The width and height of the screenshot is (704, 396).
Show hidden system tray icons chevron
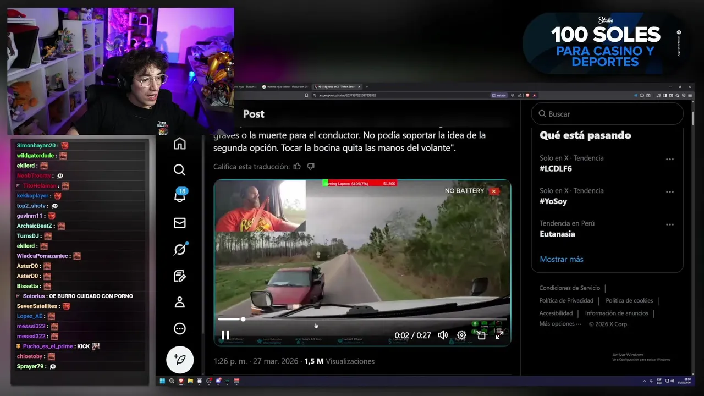[645, 381]
